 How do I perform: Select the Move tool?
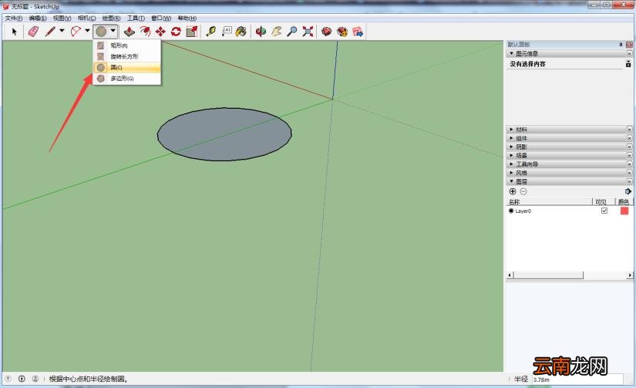pyautogui.click(x=160, y=32)
